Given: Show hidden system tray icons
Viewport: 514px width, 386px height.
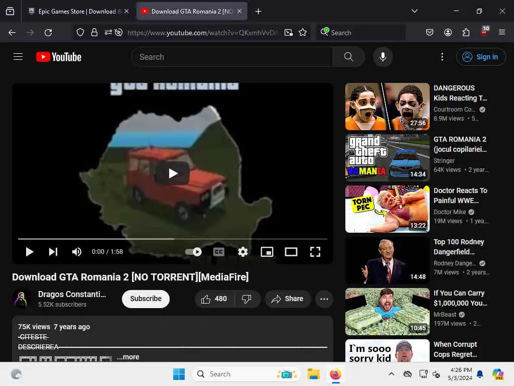Looking at the screenshot, I should click(392, 374).
